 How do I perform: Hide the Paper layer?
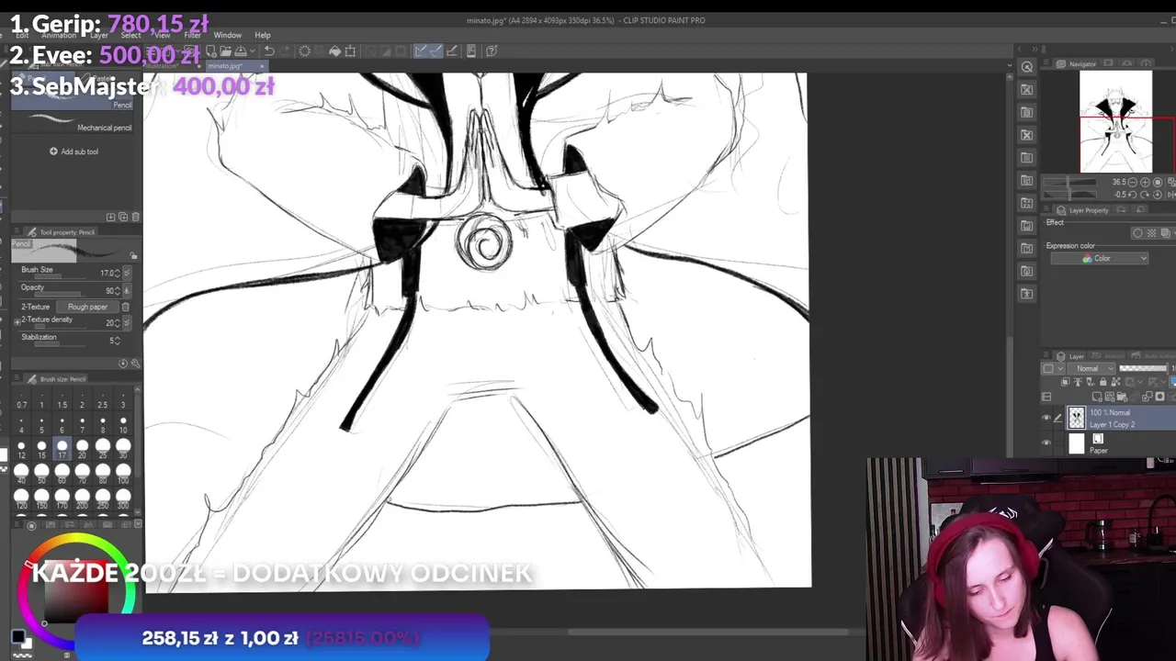1046,443
